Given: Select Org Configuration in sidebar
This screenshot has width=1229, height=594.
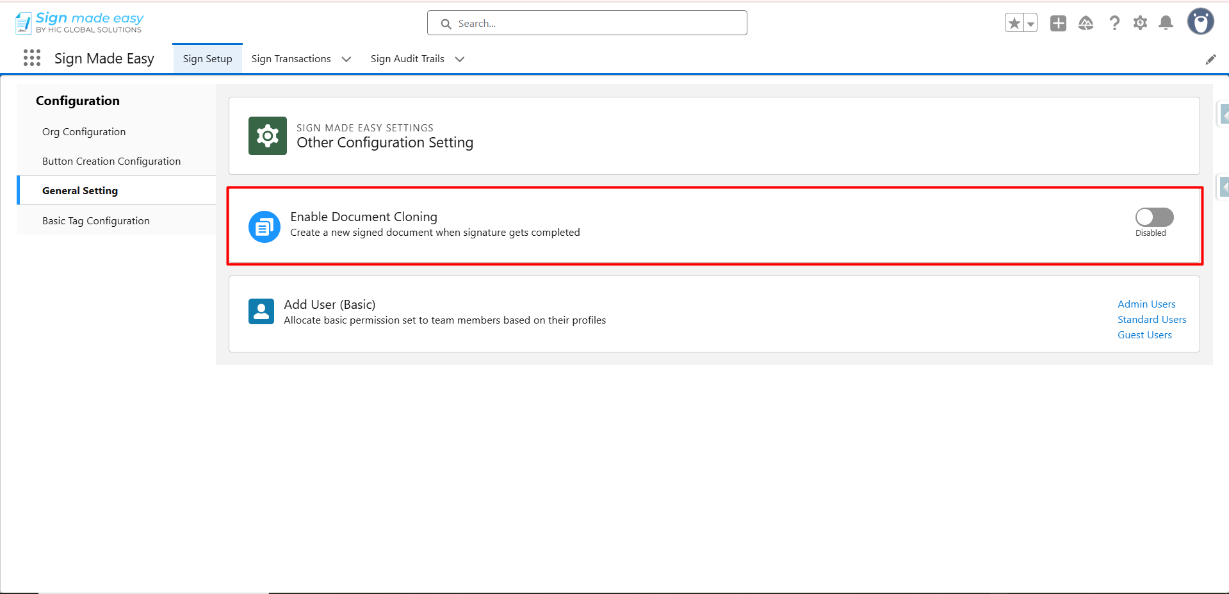Looking at the screenshot, I should click(84, 132).
